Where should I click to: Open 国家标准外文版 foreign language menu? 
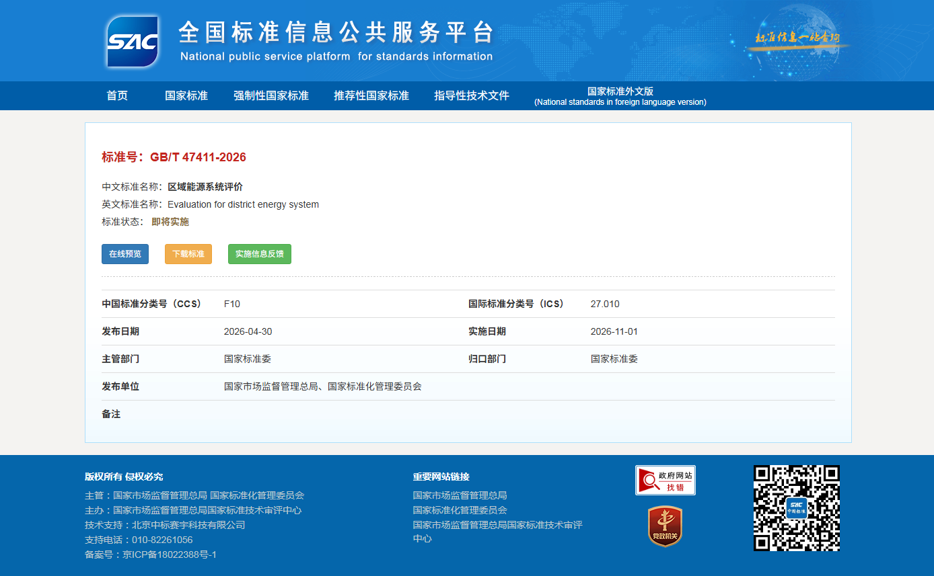point(620,96)
